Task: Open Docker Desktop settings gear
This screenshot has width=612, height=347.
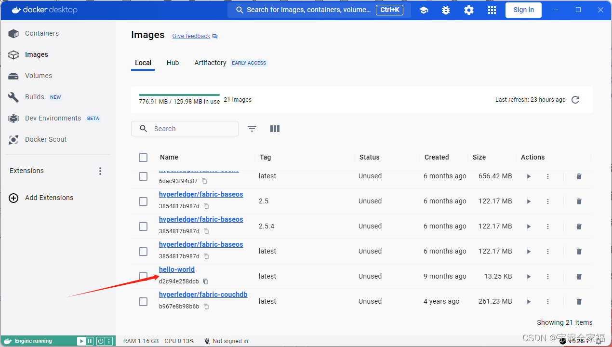Action: click(468, 10)
